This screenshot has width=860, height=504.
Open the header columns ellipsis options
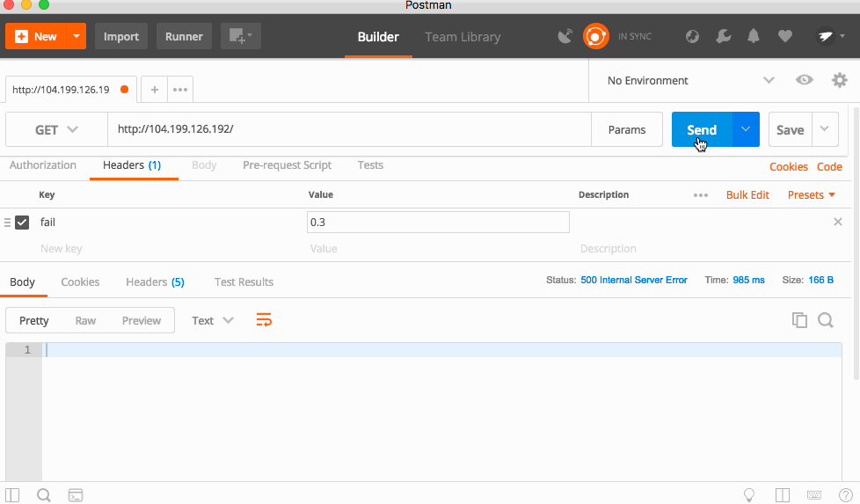pyautogui.click(x=700, y=195)
